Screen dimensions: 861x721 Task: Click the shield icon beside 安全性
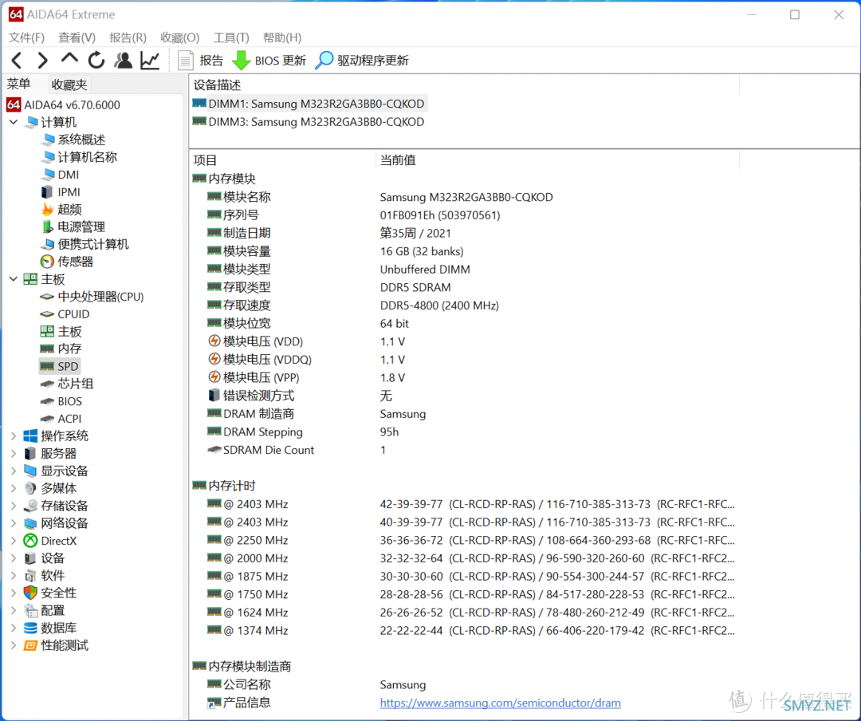[x=30, y=593]
